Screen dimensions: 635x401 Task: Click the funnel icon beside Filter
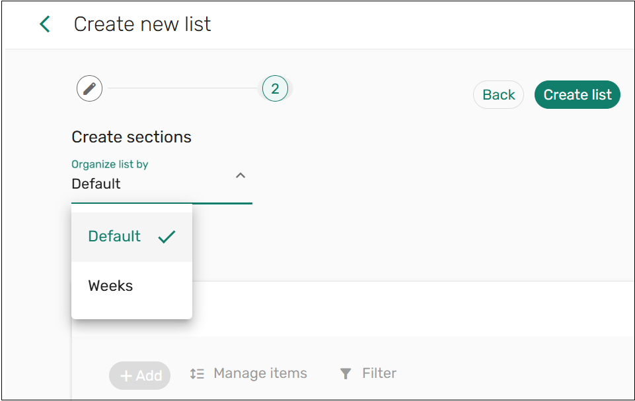[345, 373]
